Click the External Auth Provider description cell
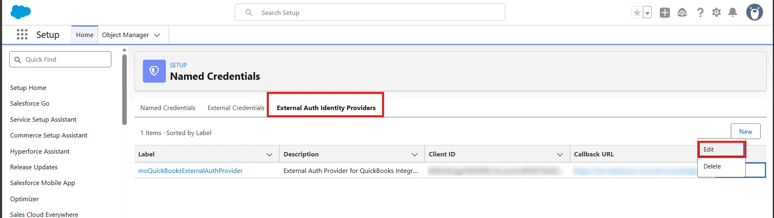Viewport: 774px width, 218px height. (x=351, y=170)
